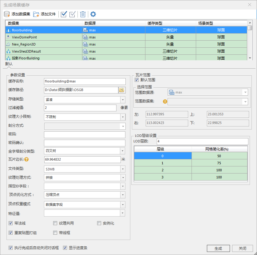Click the help icon beside 瓦片边长

(26, 159)
